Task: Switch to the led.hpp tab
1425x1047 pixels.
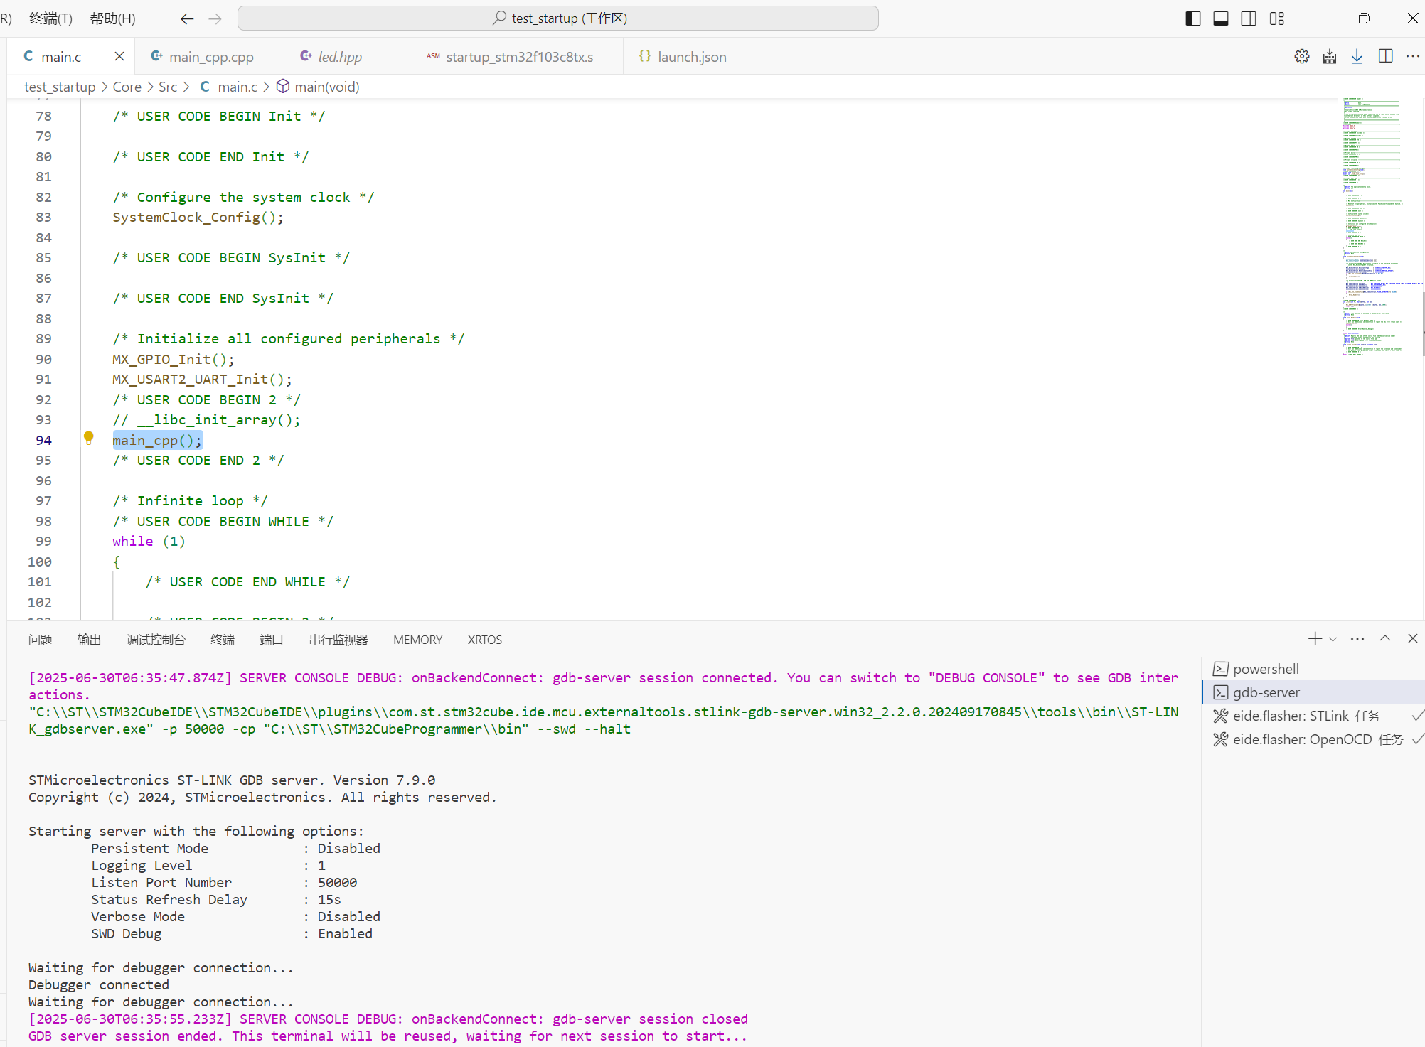Action: 340,57
